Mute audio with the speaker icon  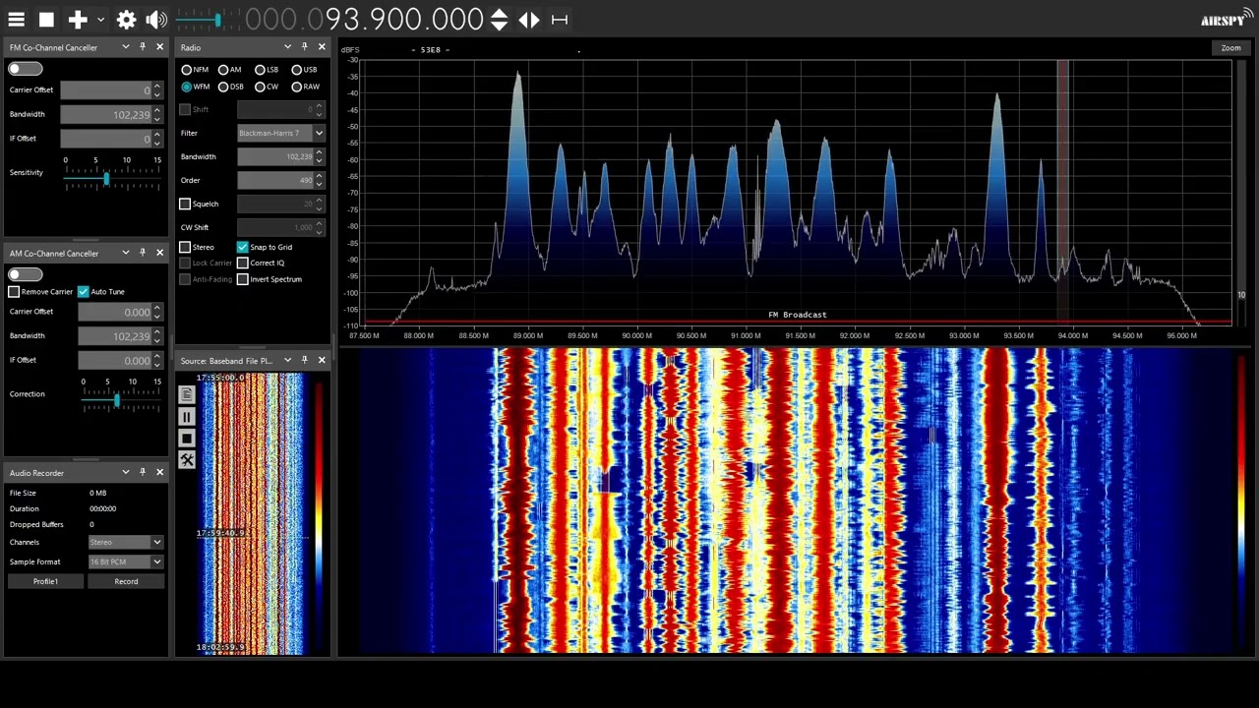[156, 20]
